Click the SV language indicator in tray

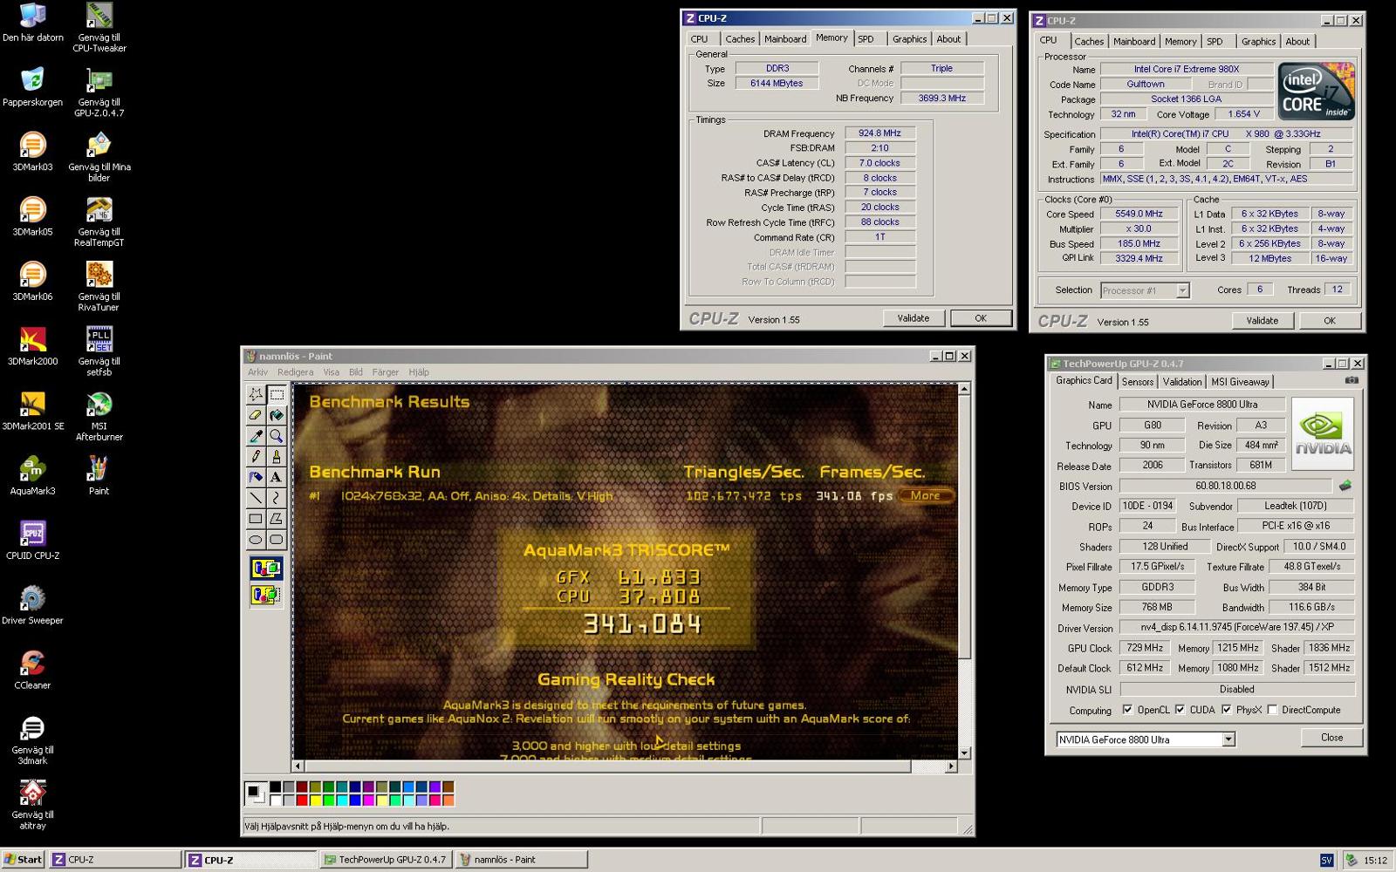[1326, 861]
